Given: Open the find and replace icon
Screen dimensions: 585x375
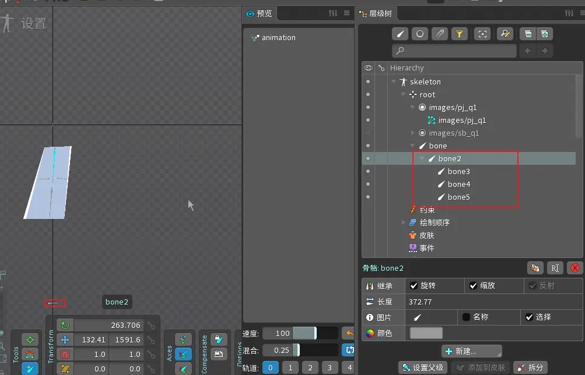Looking at the screenshot, I should (505, 34).
